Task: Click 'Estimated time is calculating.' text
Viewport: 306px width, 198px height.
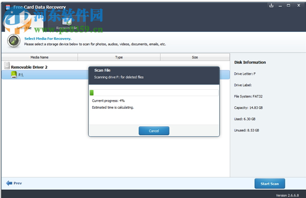Action: [113, 107]
